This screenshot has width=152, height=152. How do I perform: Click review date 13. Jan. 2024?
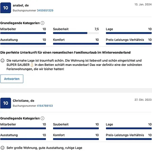143,4
